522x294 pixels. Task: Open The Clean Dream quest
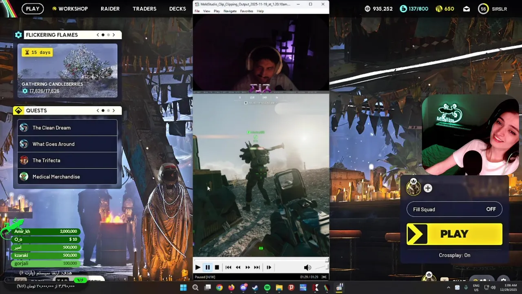pos(67,128)
